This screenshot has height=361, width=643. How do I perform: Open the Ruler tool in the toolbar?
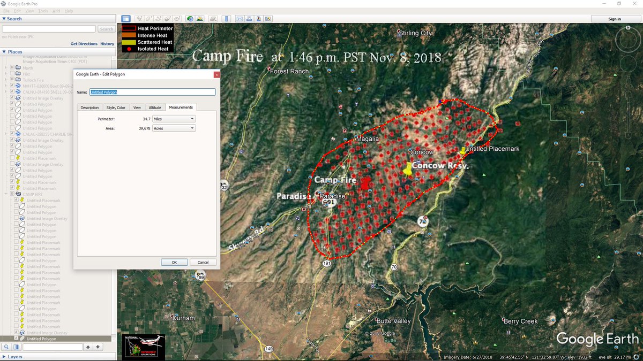click(x=227, y=19)
